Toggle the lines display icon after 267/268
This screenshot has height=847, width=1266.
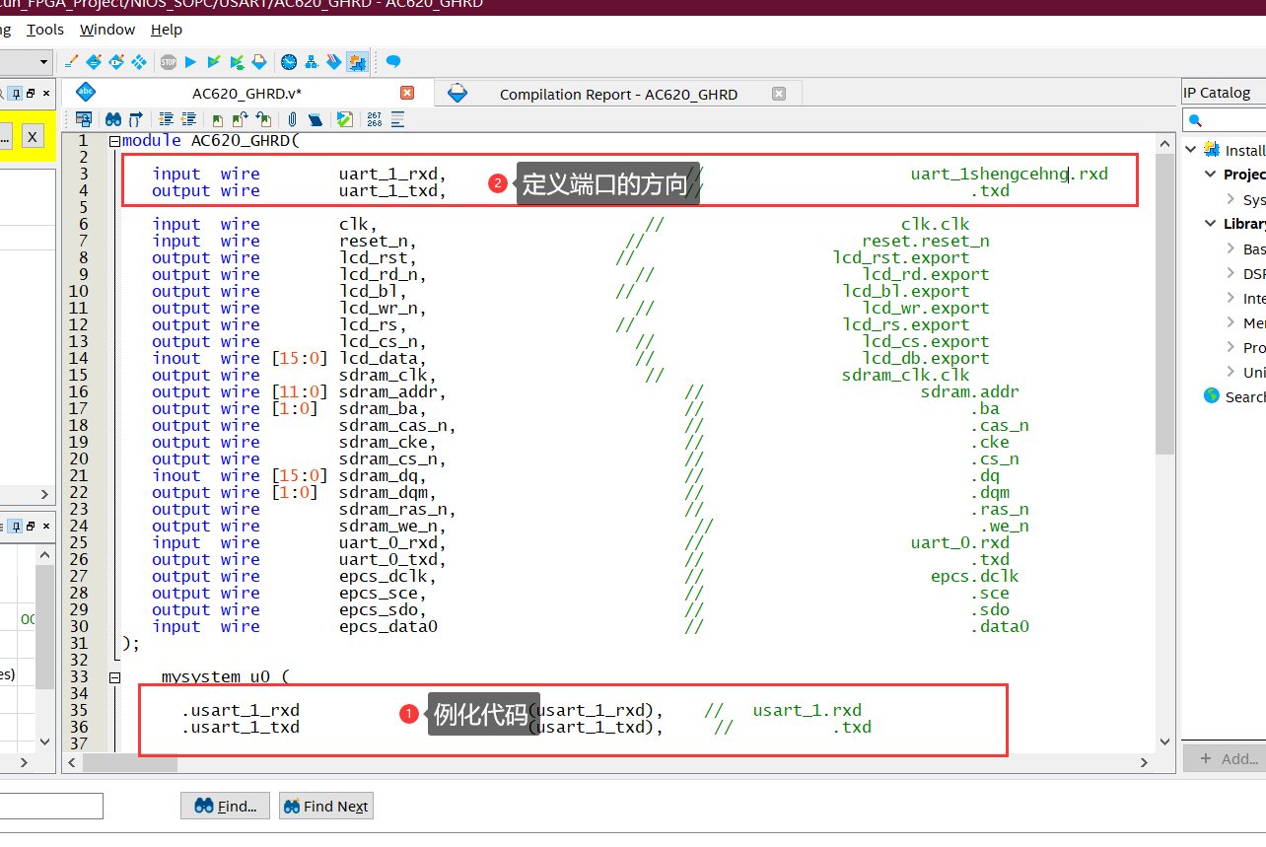point(398,119)
